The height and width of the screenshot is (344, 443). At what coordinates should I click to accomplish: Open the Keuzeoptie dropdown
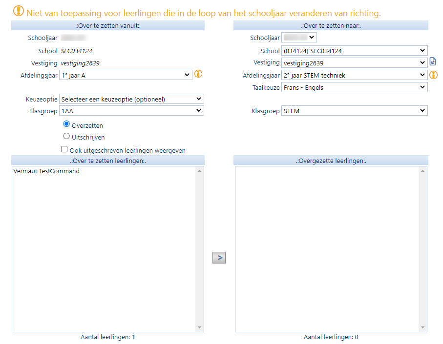131,99
